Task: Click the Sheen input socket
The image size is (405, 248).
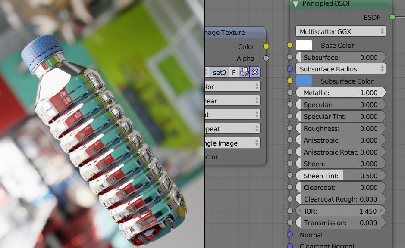Action: pyautogui.click(x=290, y=164)
